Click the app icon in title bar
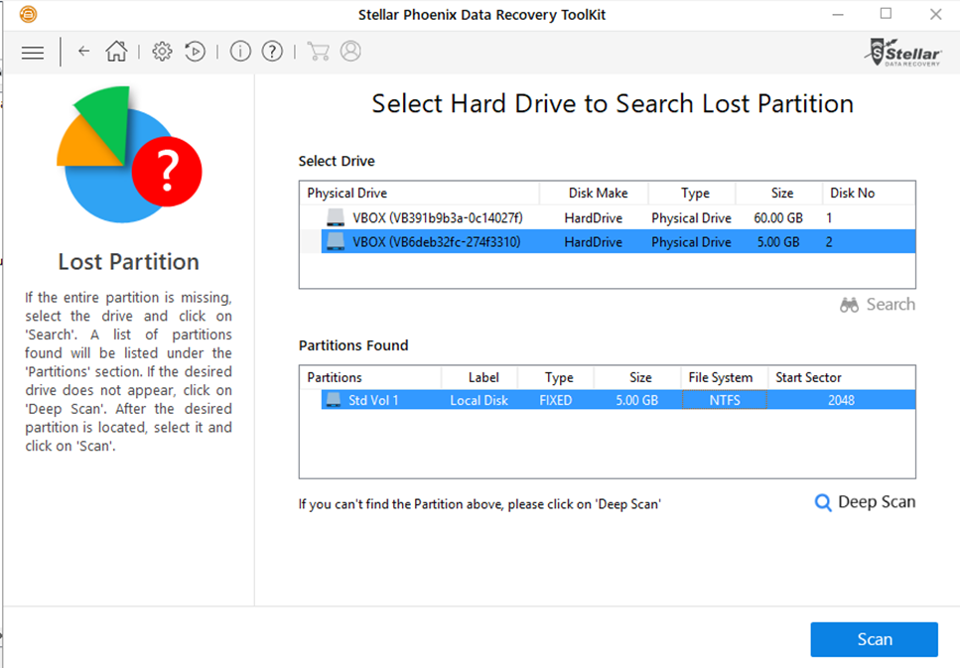This screenshot has width=960, height=668. click(28, 14)
